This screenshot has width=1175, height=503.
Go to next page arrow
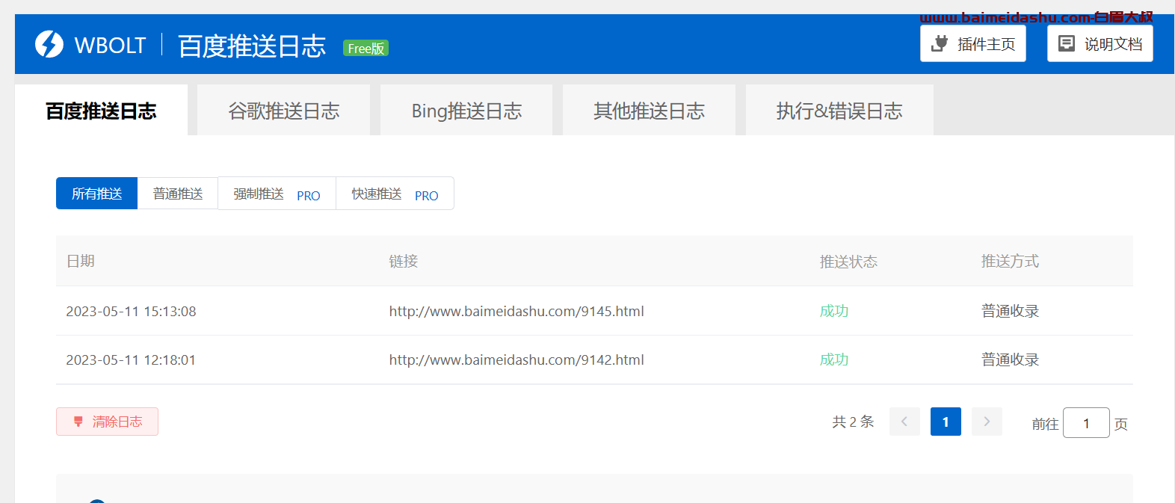click(987, 422)
